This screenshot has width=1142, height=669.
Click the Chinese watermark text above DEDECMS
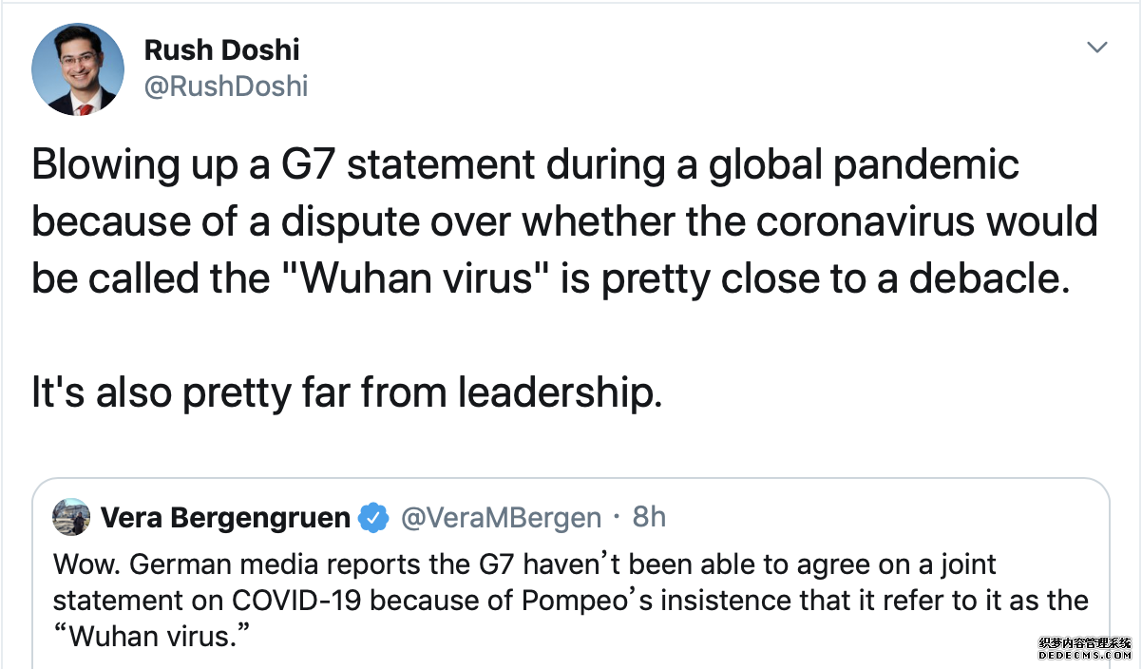[1084, 642]
